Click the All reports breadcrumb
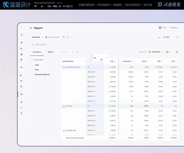The height and width of the screenshot is (153, 184). (x=36, y=37)
